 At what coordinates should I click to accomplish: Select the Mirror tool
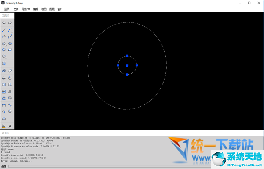coord(10,92)
